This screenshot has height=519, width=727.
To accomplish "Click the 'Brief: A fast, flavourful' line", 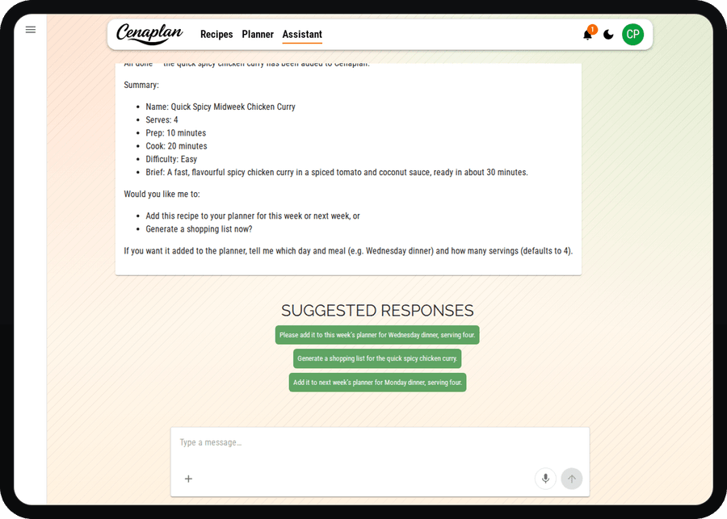I will coord(337,173).
